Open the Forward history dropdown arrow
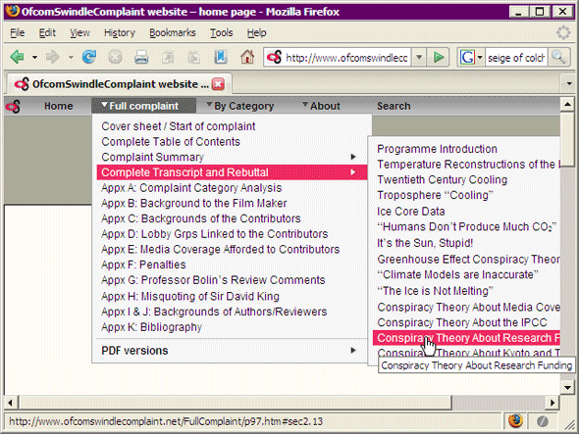The width and height of the screenshot is (579, 434). [x=71, y=58]
